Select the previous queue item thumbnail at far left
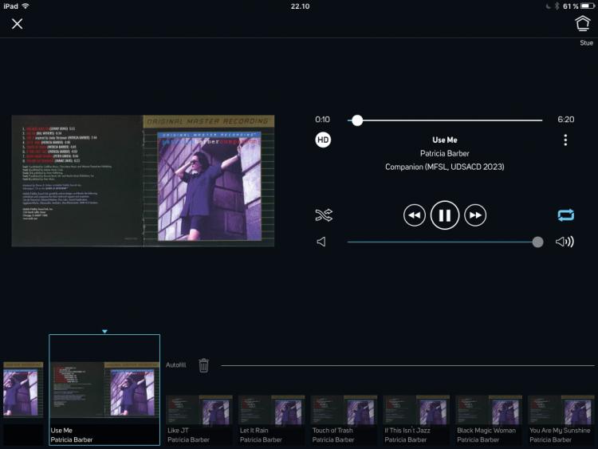Viewport: 598px width, 449px height. coord(23,389)
